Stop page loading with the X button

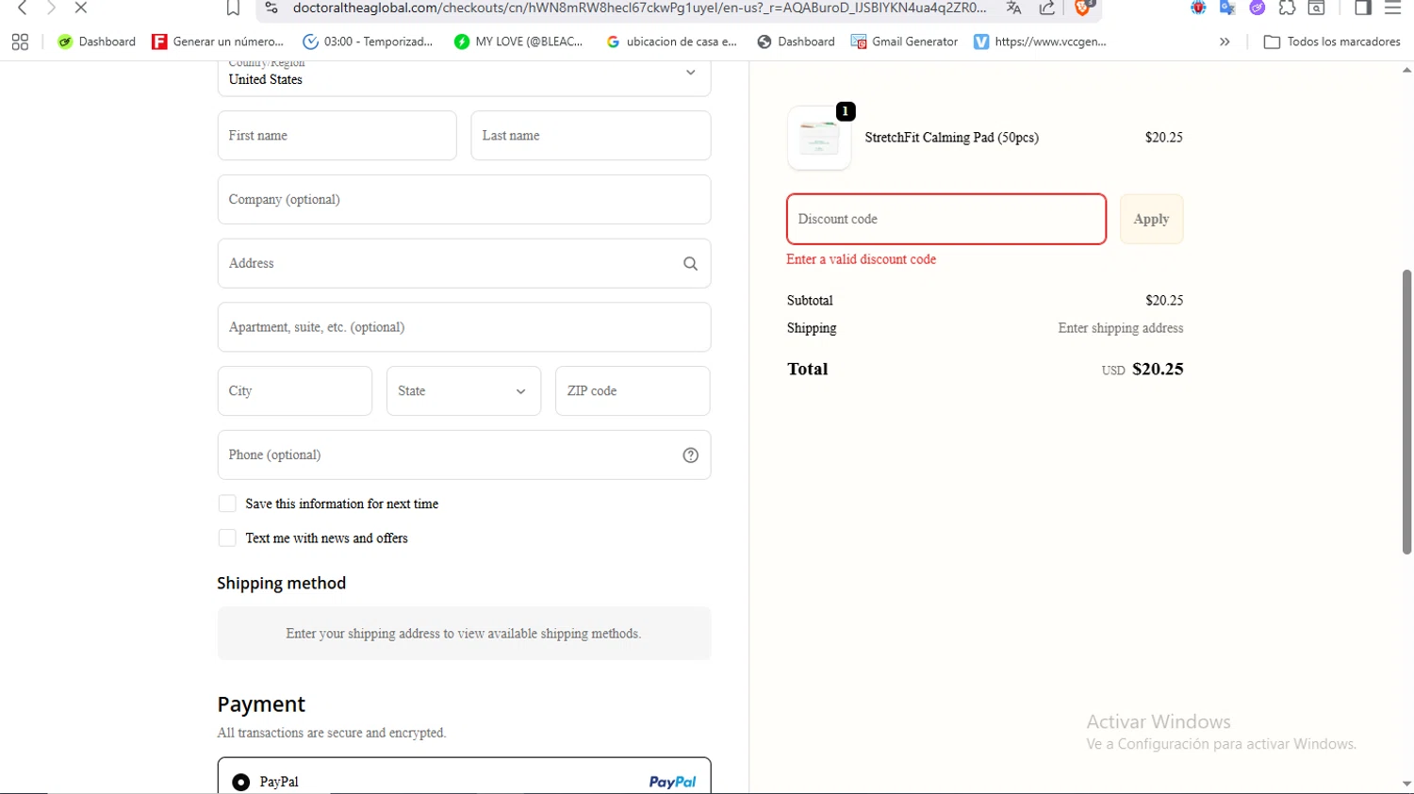(x=81, y=8)
